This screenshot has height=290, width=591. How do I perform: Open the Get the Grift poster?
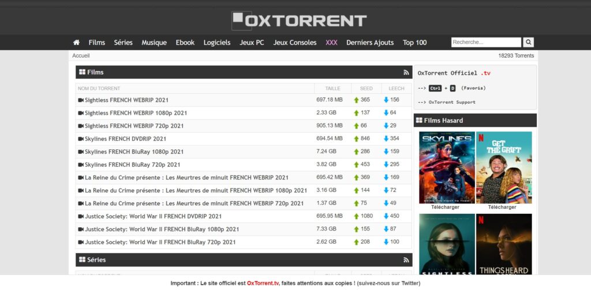coord(504,168)
